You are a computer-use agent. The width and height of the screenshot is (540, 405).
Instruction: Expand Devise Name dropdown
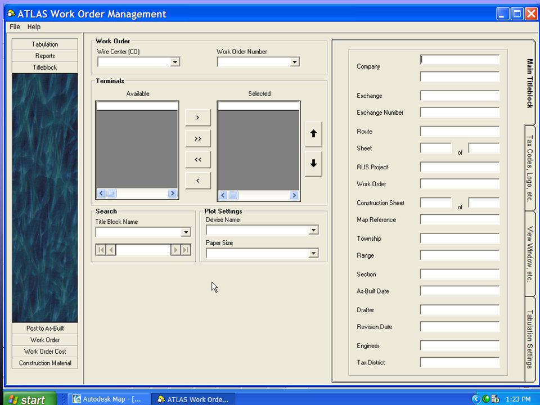click(x=313, y=230)
